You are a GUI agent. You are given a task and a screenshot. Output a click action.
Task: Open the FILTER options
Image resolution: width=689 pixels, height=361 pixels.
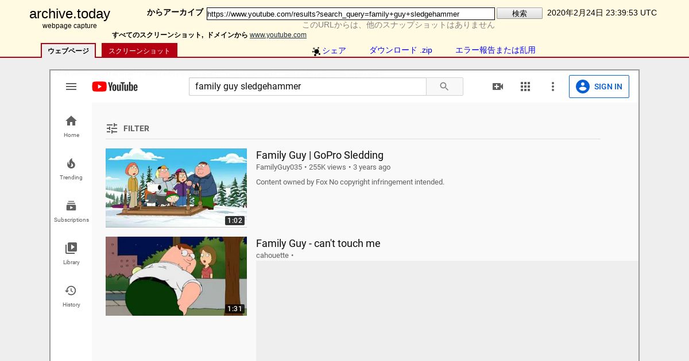coord(127,128)
